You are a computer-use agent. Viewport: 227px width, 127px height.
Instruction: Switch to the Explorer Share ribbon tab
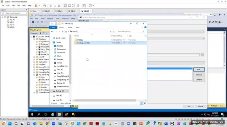[x=70, y=28]
